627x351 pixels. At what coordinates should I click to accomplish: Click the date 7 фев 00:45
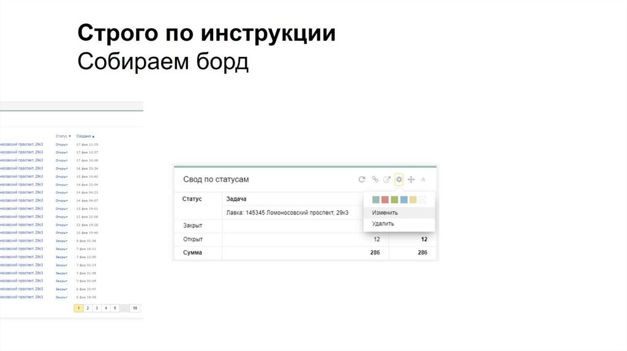(x=86, y=281)
